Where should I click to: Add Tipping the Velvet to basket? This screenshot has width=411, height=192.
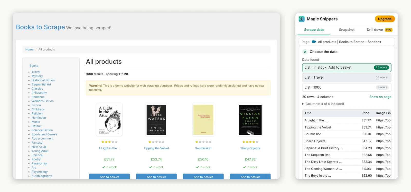tap(156, 177)
